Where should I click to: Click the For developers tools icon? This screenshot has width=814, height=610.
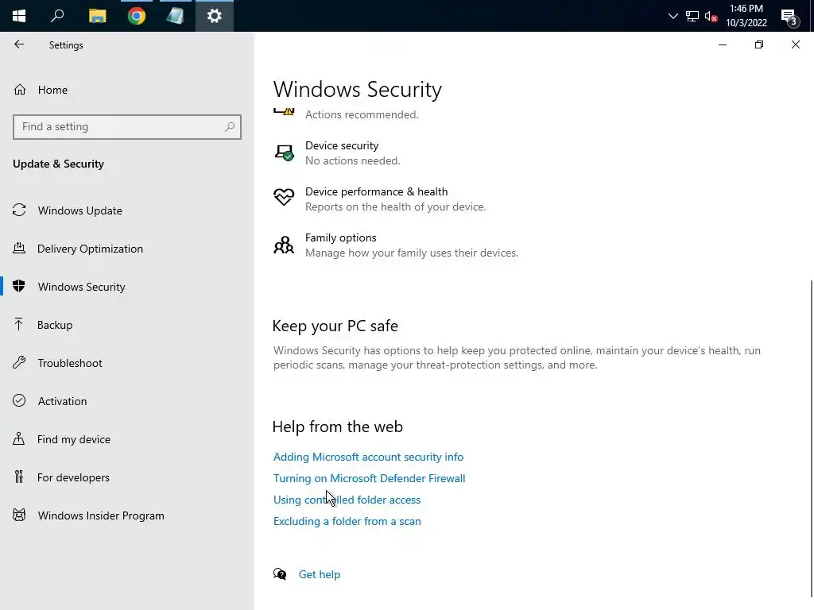pyautogui.click(x=19, y=477)
